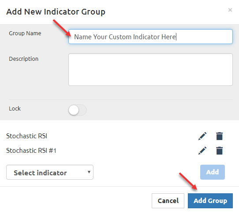
Task: Confirm with the Add Group button
Action: [x=210, y=201]
